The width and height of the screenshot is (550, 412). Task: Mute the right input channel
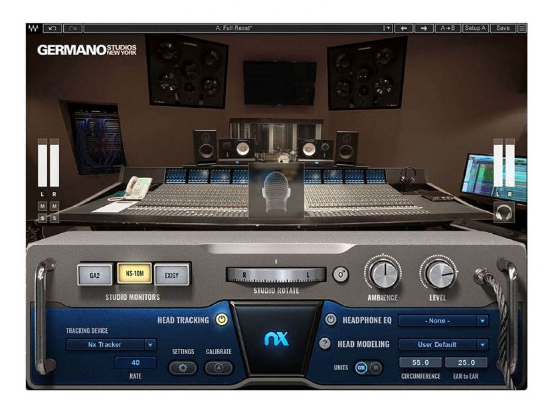click(x=55, y=206)
